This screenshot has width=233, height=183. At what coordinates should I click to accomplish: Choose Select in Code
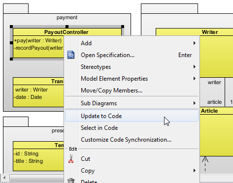(132, 128)
